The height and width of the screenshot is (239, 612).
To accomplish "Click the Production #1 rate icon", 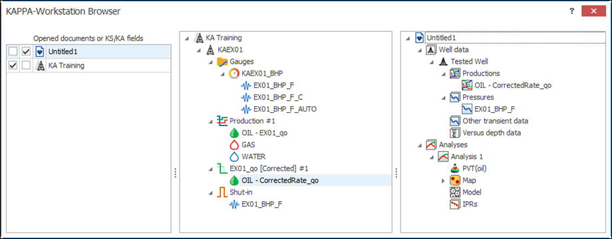I will point(222,121).
